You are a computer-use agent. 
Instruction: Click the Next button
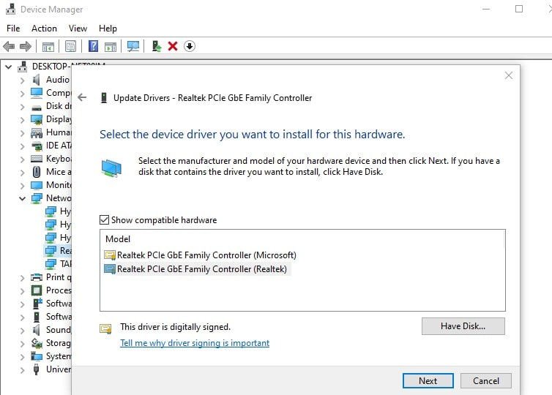[428, 380]
